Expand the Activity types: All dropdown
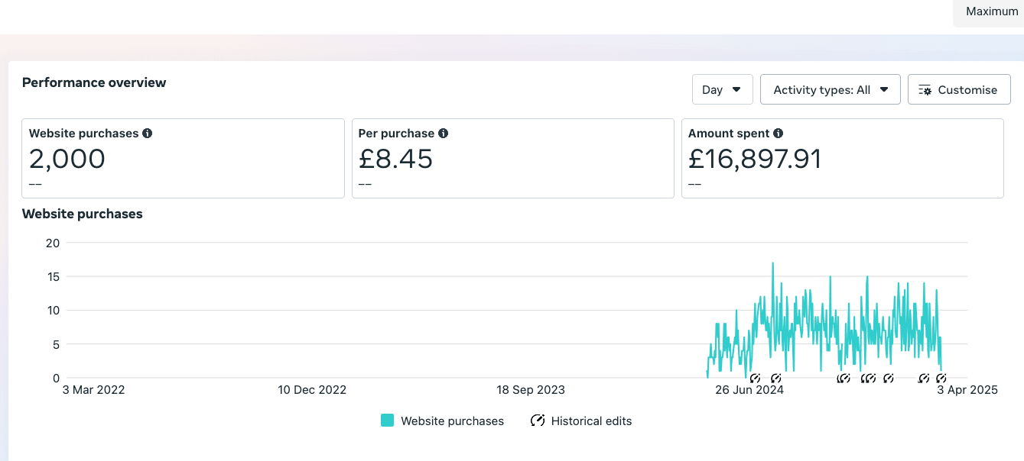Screen dimensions: 1024x461 830,89
